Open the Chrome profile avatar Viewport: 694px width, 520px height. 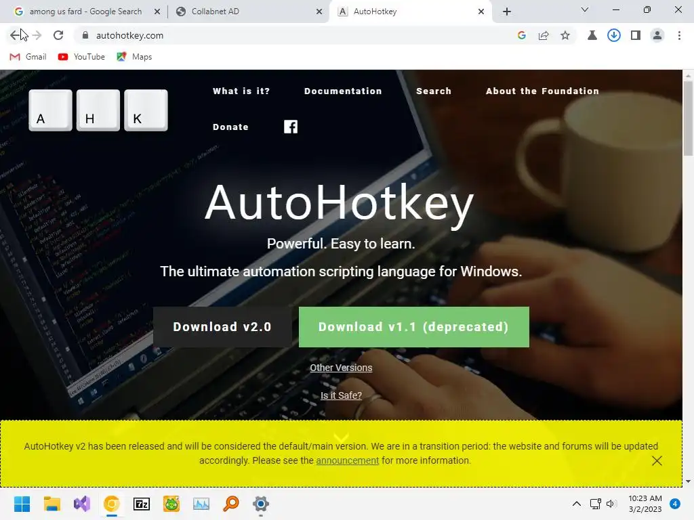point(657,35)
